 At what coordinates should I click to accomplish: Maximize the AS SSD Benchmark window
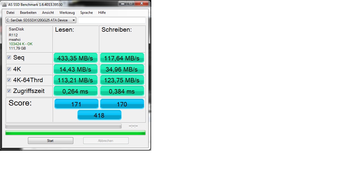[x=131, y=3]
